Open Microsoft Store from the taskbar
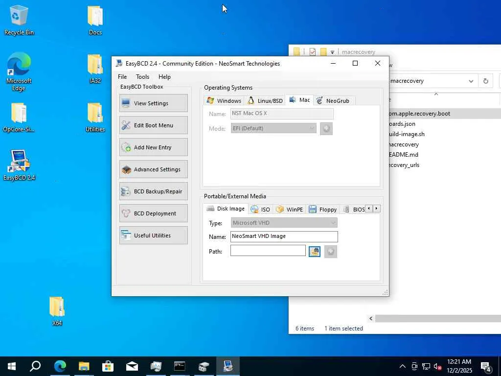This screenshot has height=376, width=501. click(108, 366)
